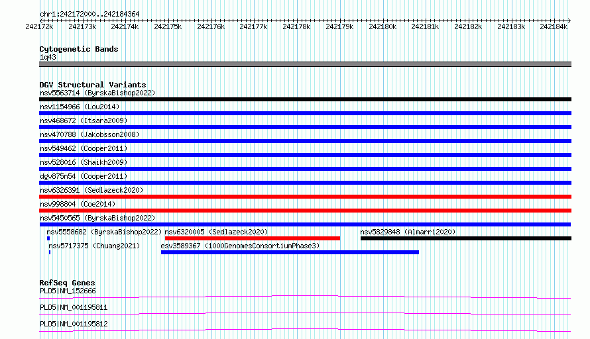This screenshot has height=339, width=590.
Task: Select the blue nsv528016 variant bar
Action: tap(305, 169)
